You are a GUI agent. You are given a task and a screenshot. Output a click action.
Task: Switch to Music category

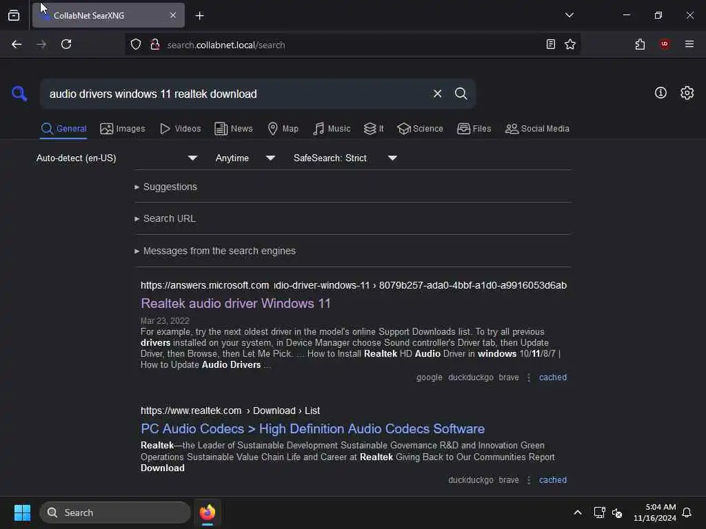pos(332,129)
